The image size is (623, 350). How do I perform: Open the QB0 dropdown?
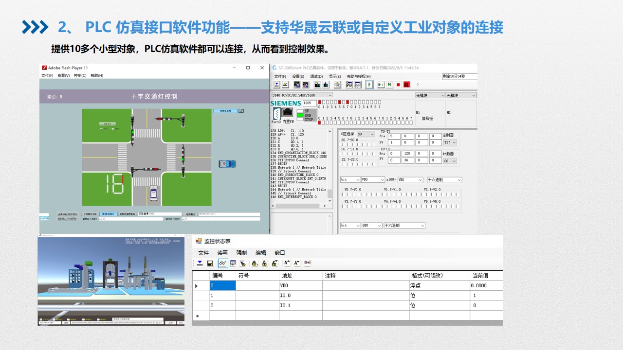[x=372, y=226]
